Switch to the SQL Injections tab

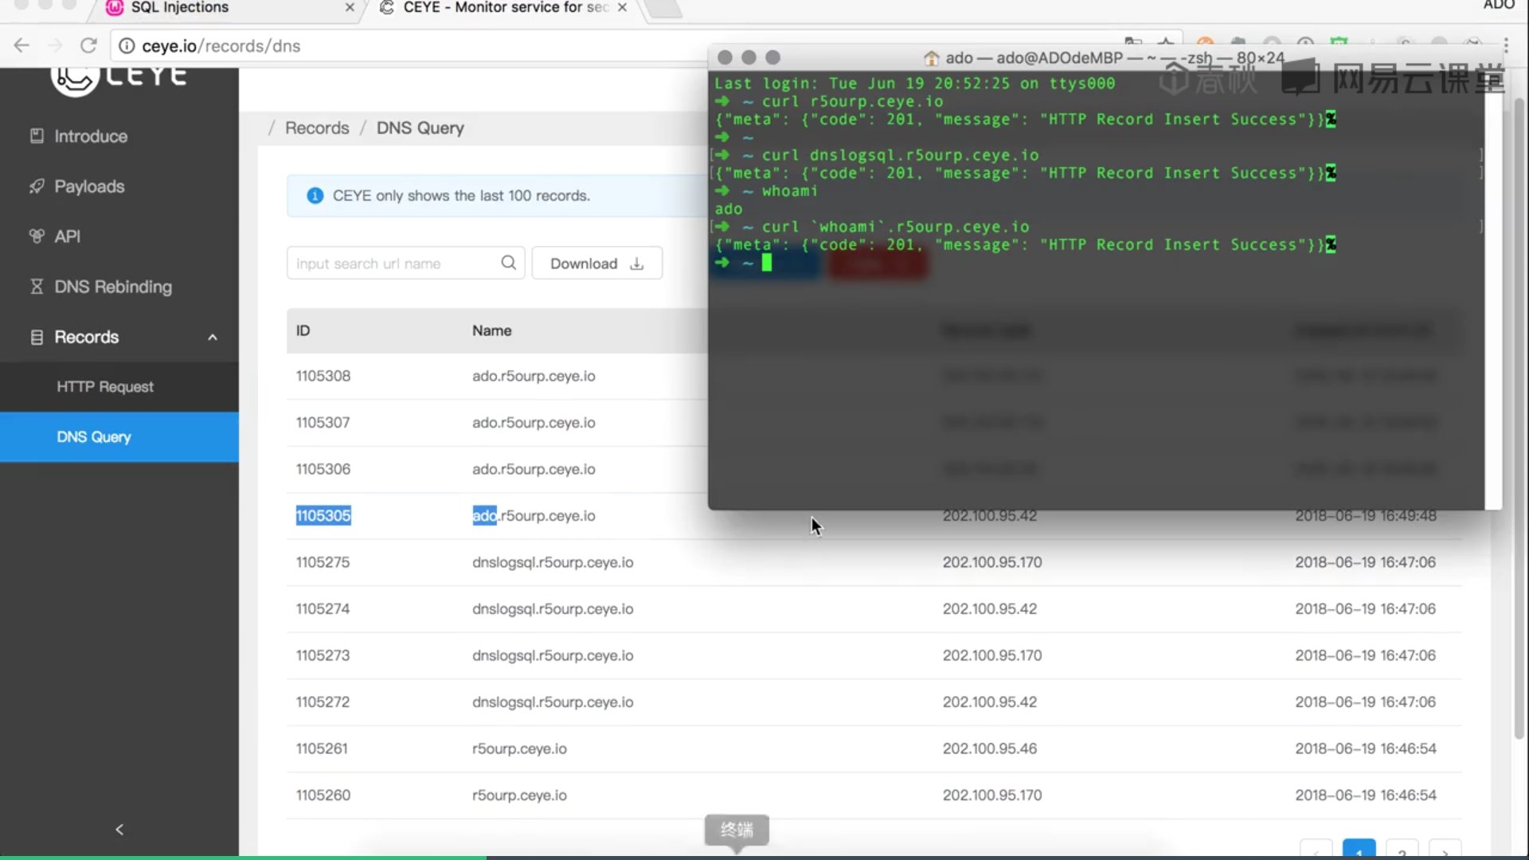click(180, 8)
